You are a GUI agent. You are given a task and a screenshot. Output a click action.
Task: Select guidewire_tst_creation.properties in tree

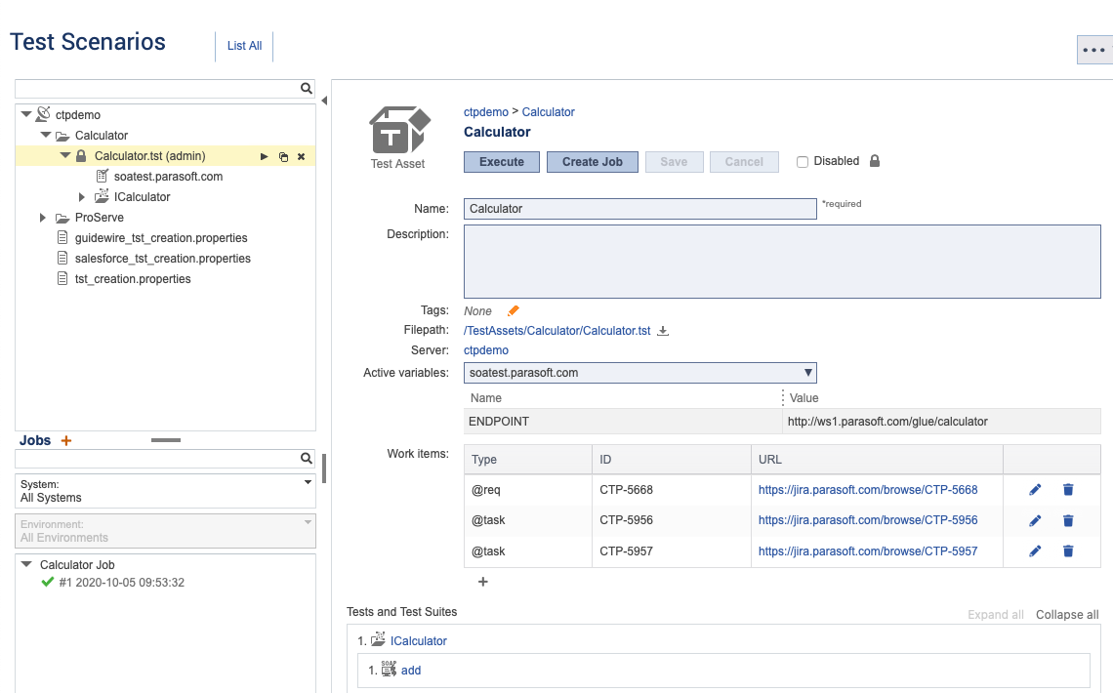click(x=161, y=237)
